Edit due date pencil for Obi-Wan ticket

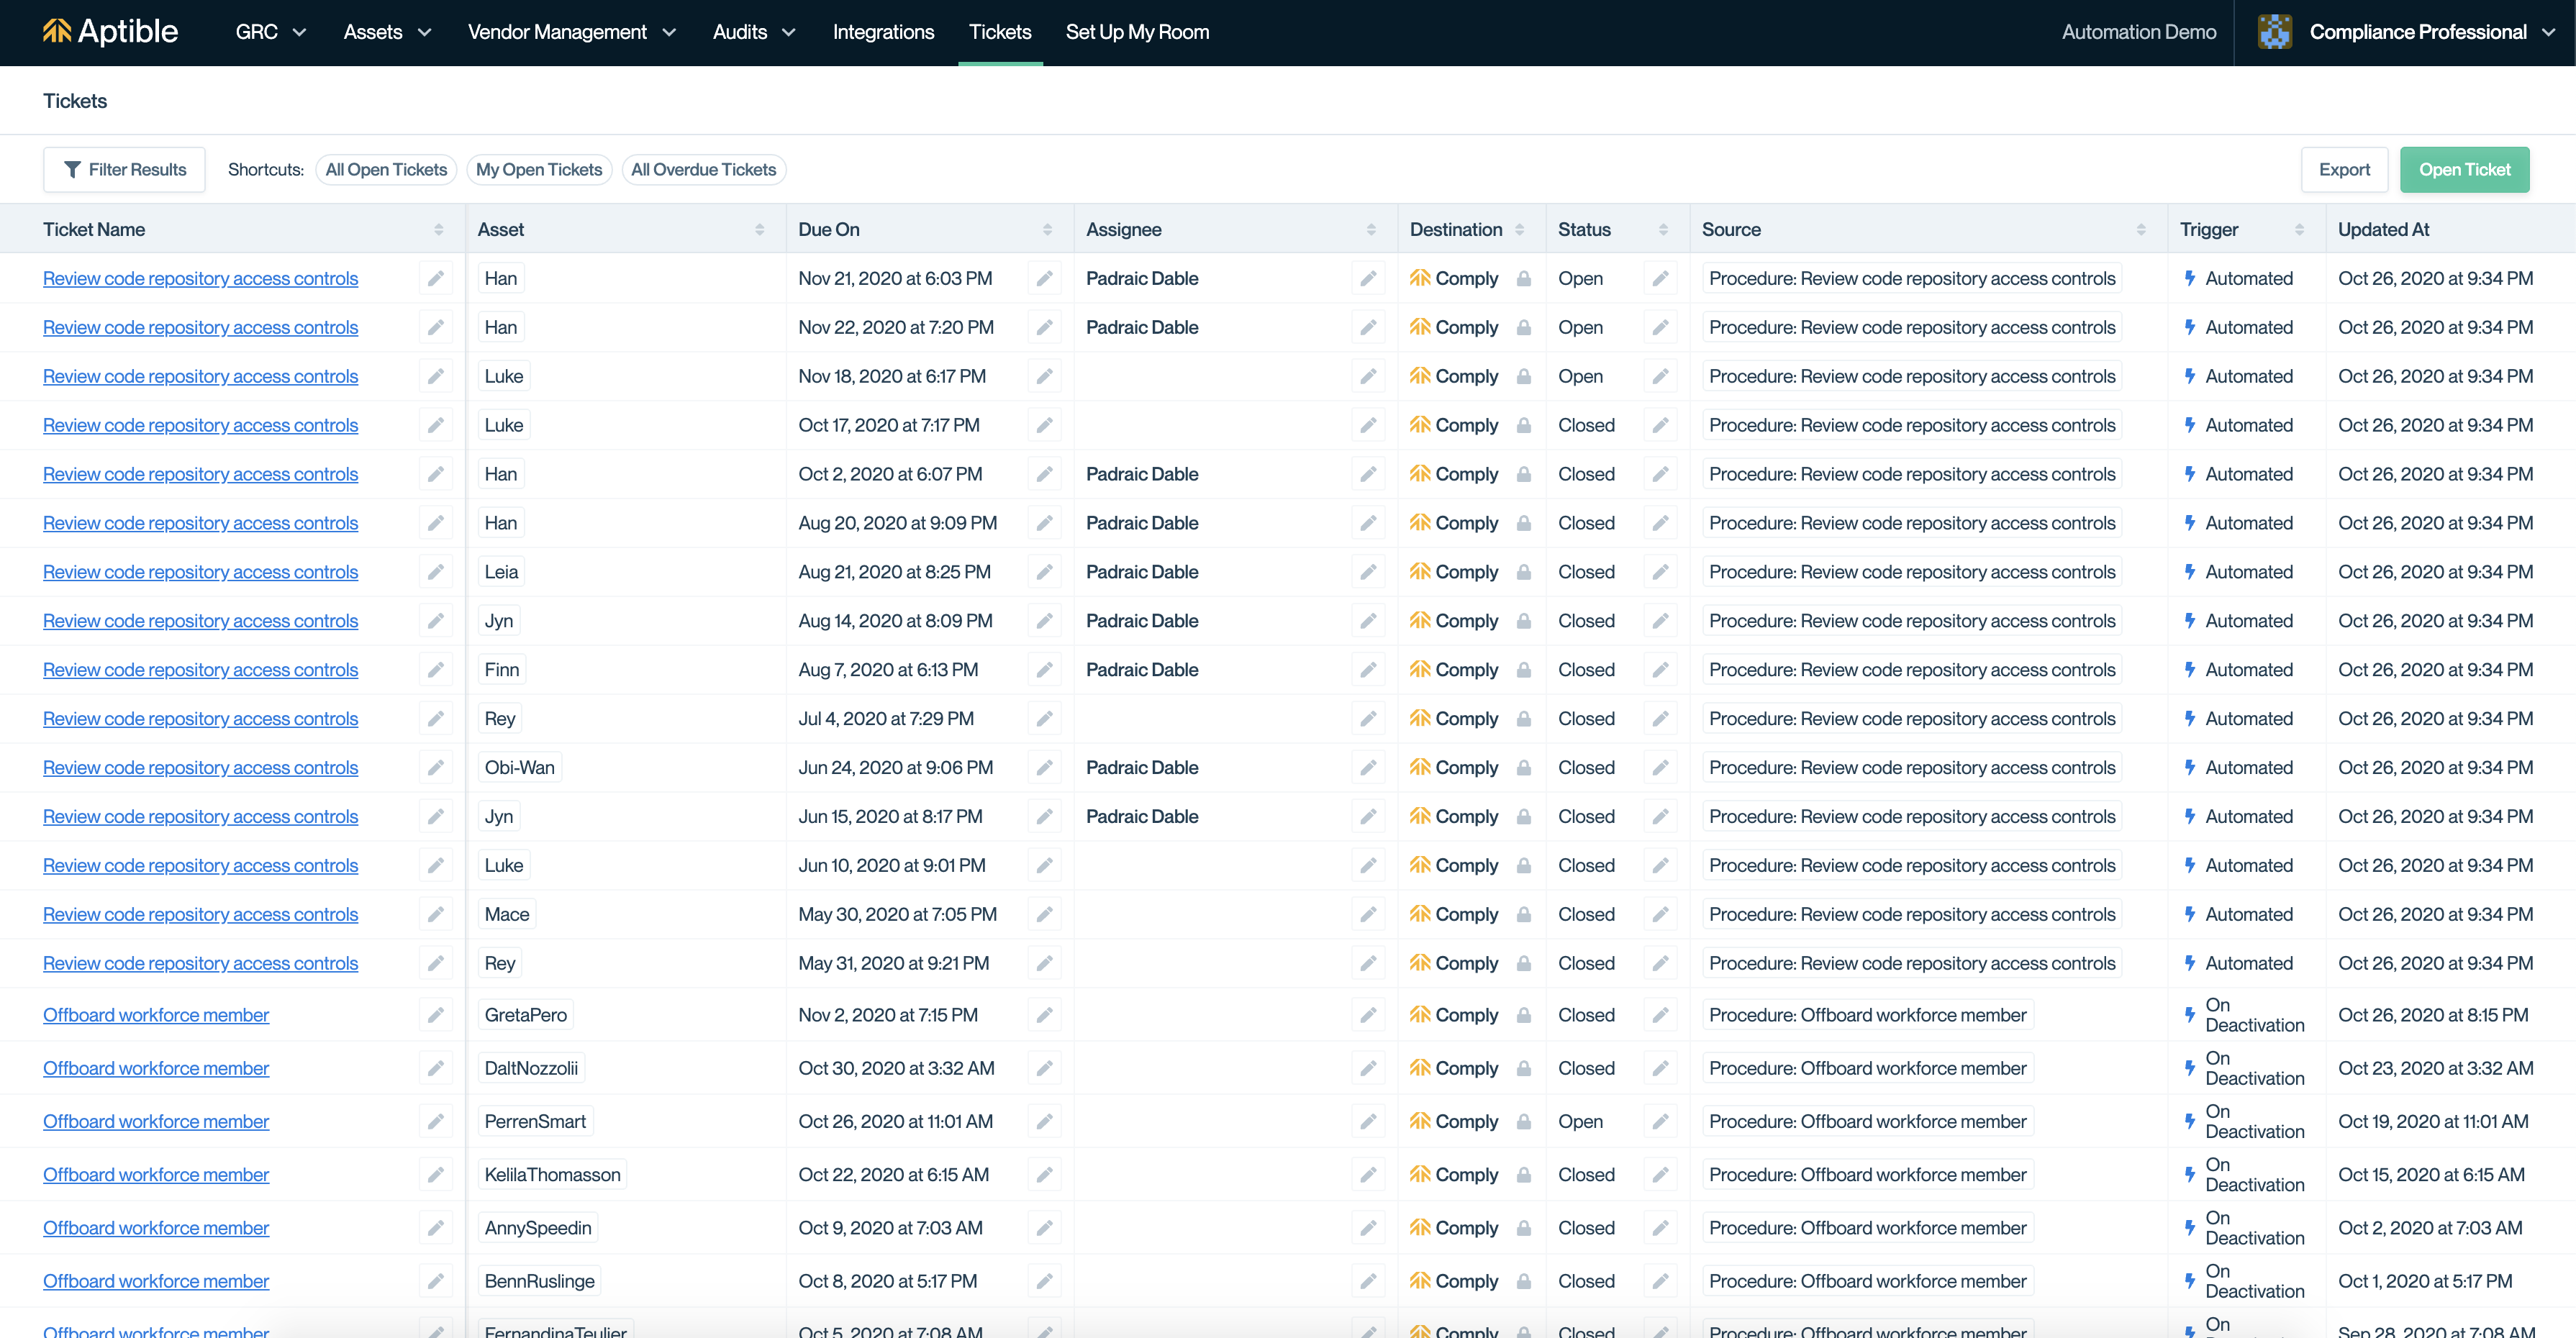pyautogui.click(x=1044, y=767)
